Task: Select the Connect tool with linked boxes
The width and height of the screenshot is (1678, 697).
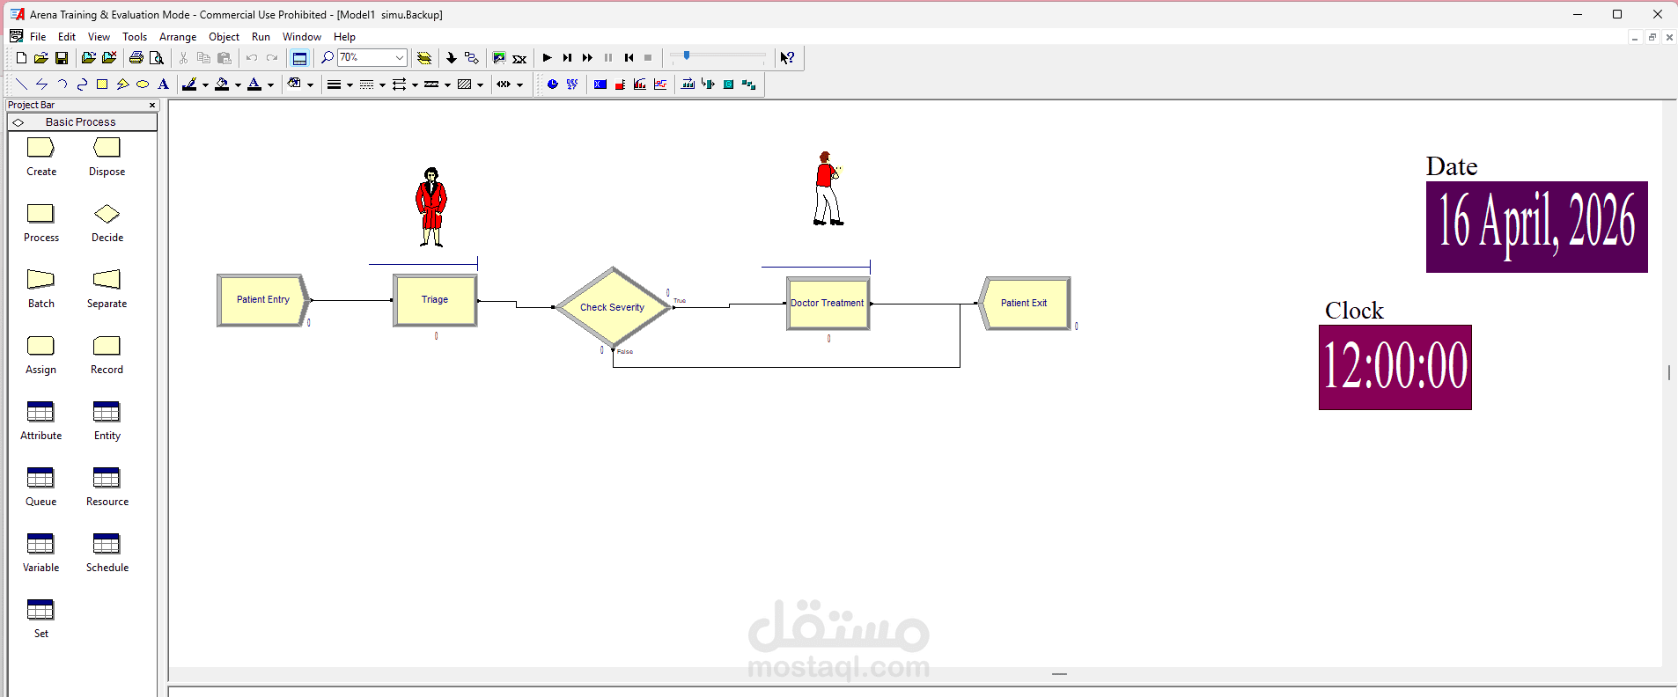Action: [x=472, y=58]
